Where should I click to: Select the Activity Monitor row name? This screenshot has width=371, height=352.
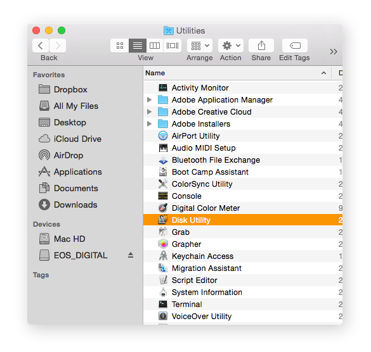pos(200,88)
